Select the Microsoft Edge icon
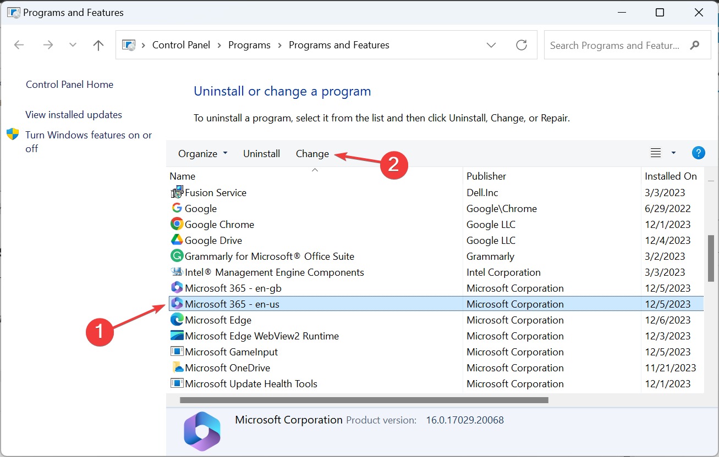This screenshot has height=457, width=719. (x=177, y=320)
